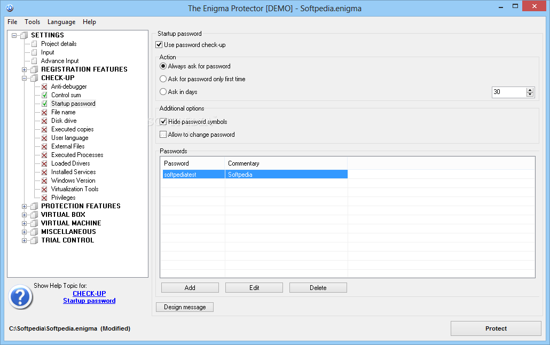
Task: Click the Project details page icon
Action: coord(34,44)
